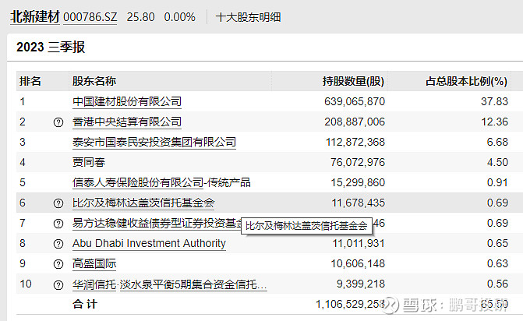The width and height of the screenshot is (523, 321).
Task: Select the share count 112,872,368
Action: [x=355, y=142]
